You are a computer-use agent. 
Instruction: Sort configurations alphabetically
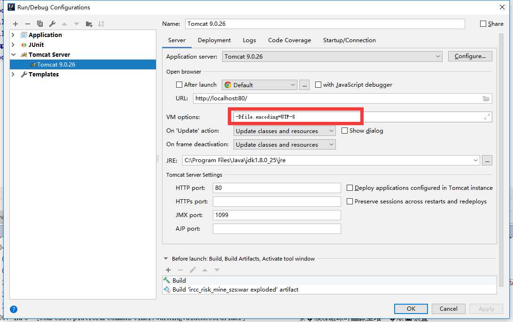pos(101,24)
